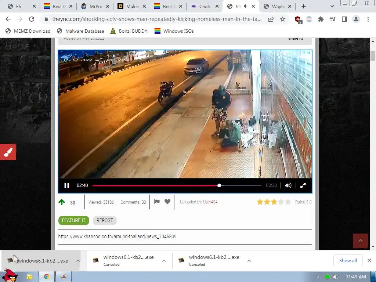Mute the audio-playing tab via speaker icon
This screenshot has width=376, height=282.
coord(246,6)
